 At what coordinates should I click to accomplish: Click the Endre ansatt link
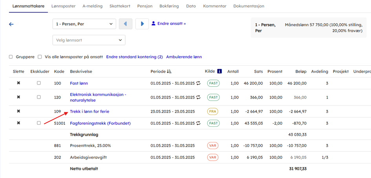click(171, 23)
